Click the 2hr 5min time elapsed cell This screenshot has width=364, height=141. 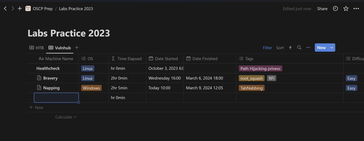point(127,88)
